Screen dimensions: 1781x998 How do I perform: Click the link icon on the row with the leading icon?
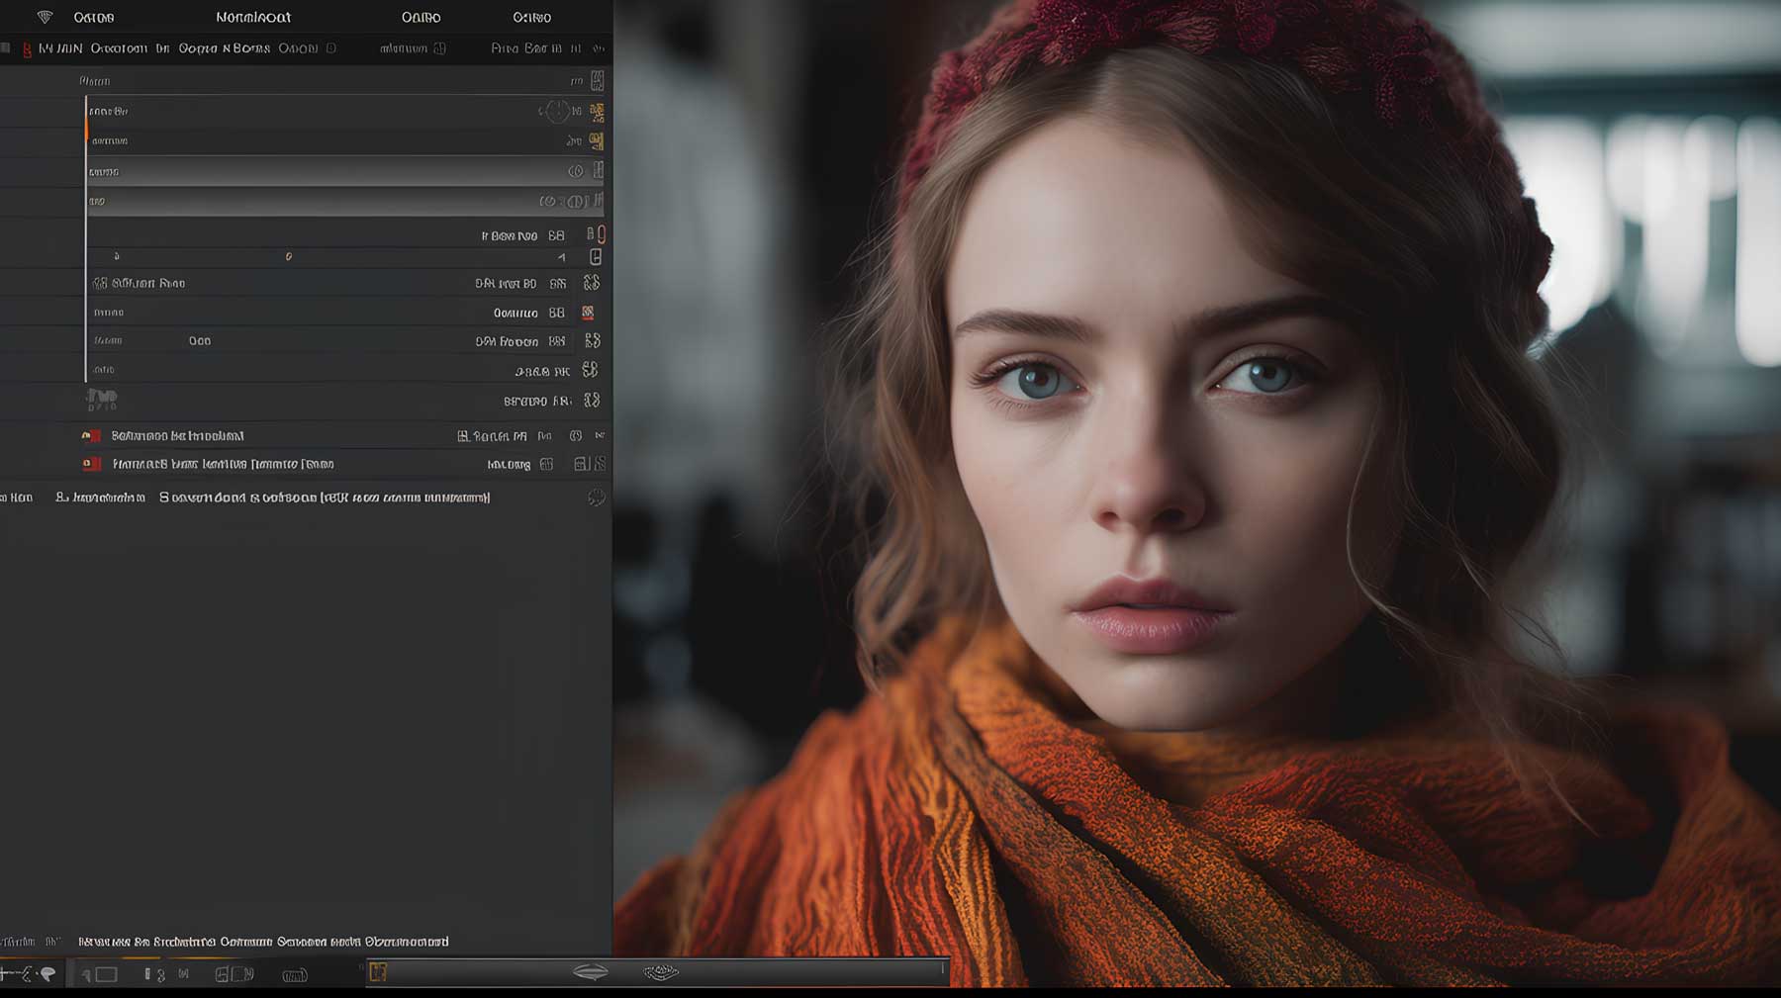pos(592,283)
